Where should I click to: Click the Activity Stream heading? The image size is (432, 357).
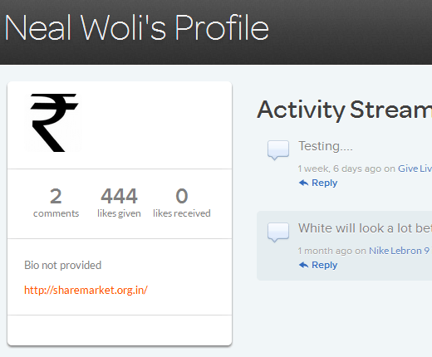(x=344, y=110)
